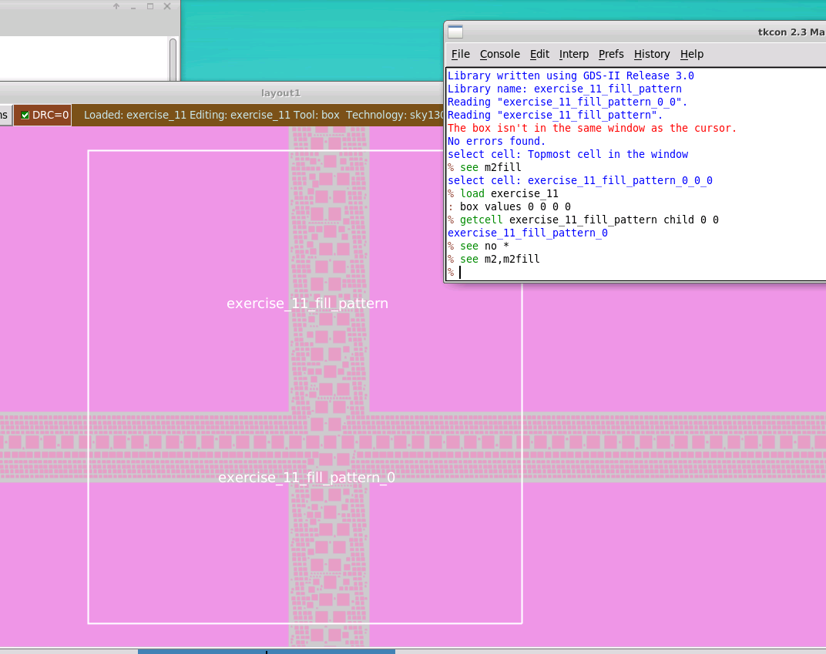Click the vertical scrollbar in background window
The image size is (826, 654).
pyautogui.click(x=173, y=59)
